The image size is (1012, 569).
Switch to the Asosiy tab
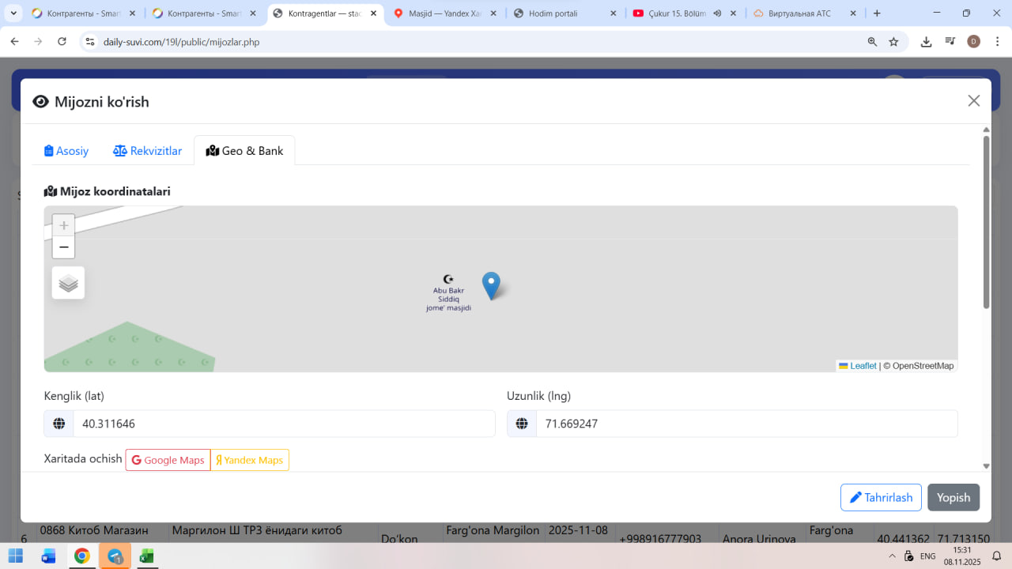click(66, 151)
